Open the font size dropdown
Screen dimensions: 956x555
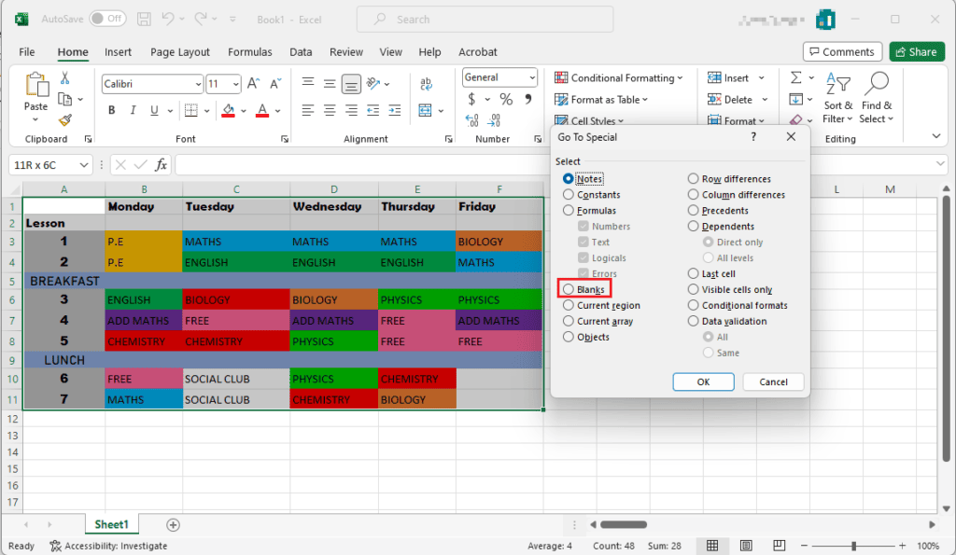pyautogui.click(x=236, y=84)
